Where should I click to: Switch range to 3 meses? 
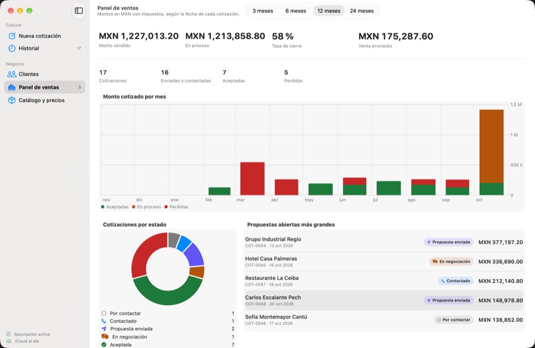pos(263,11)
